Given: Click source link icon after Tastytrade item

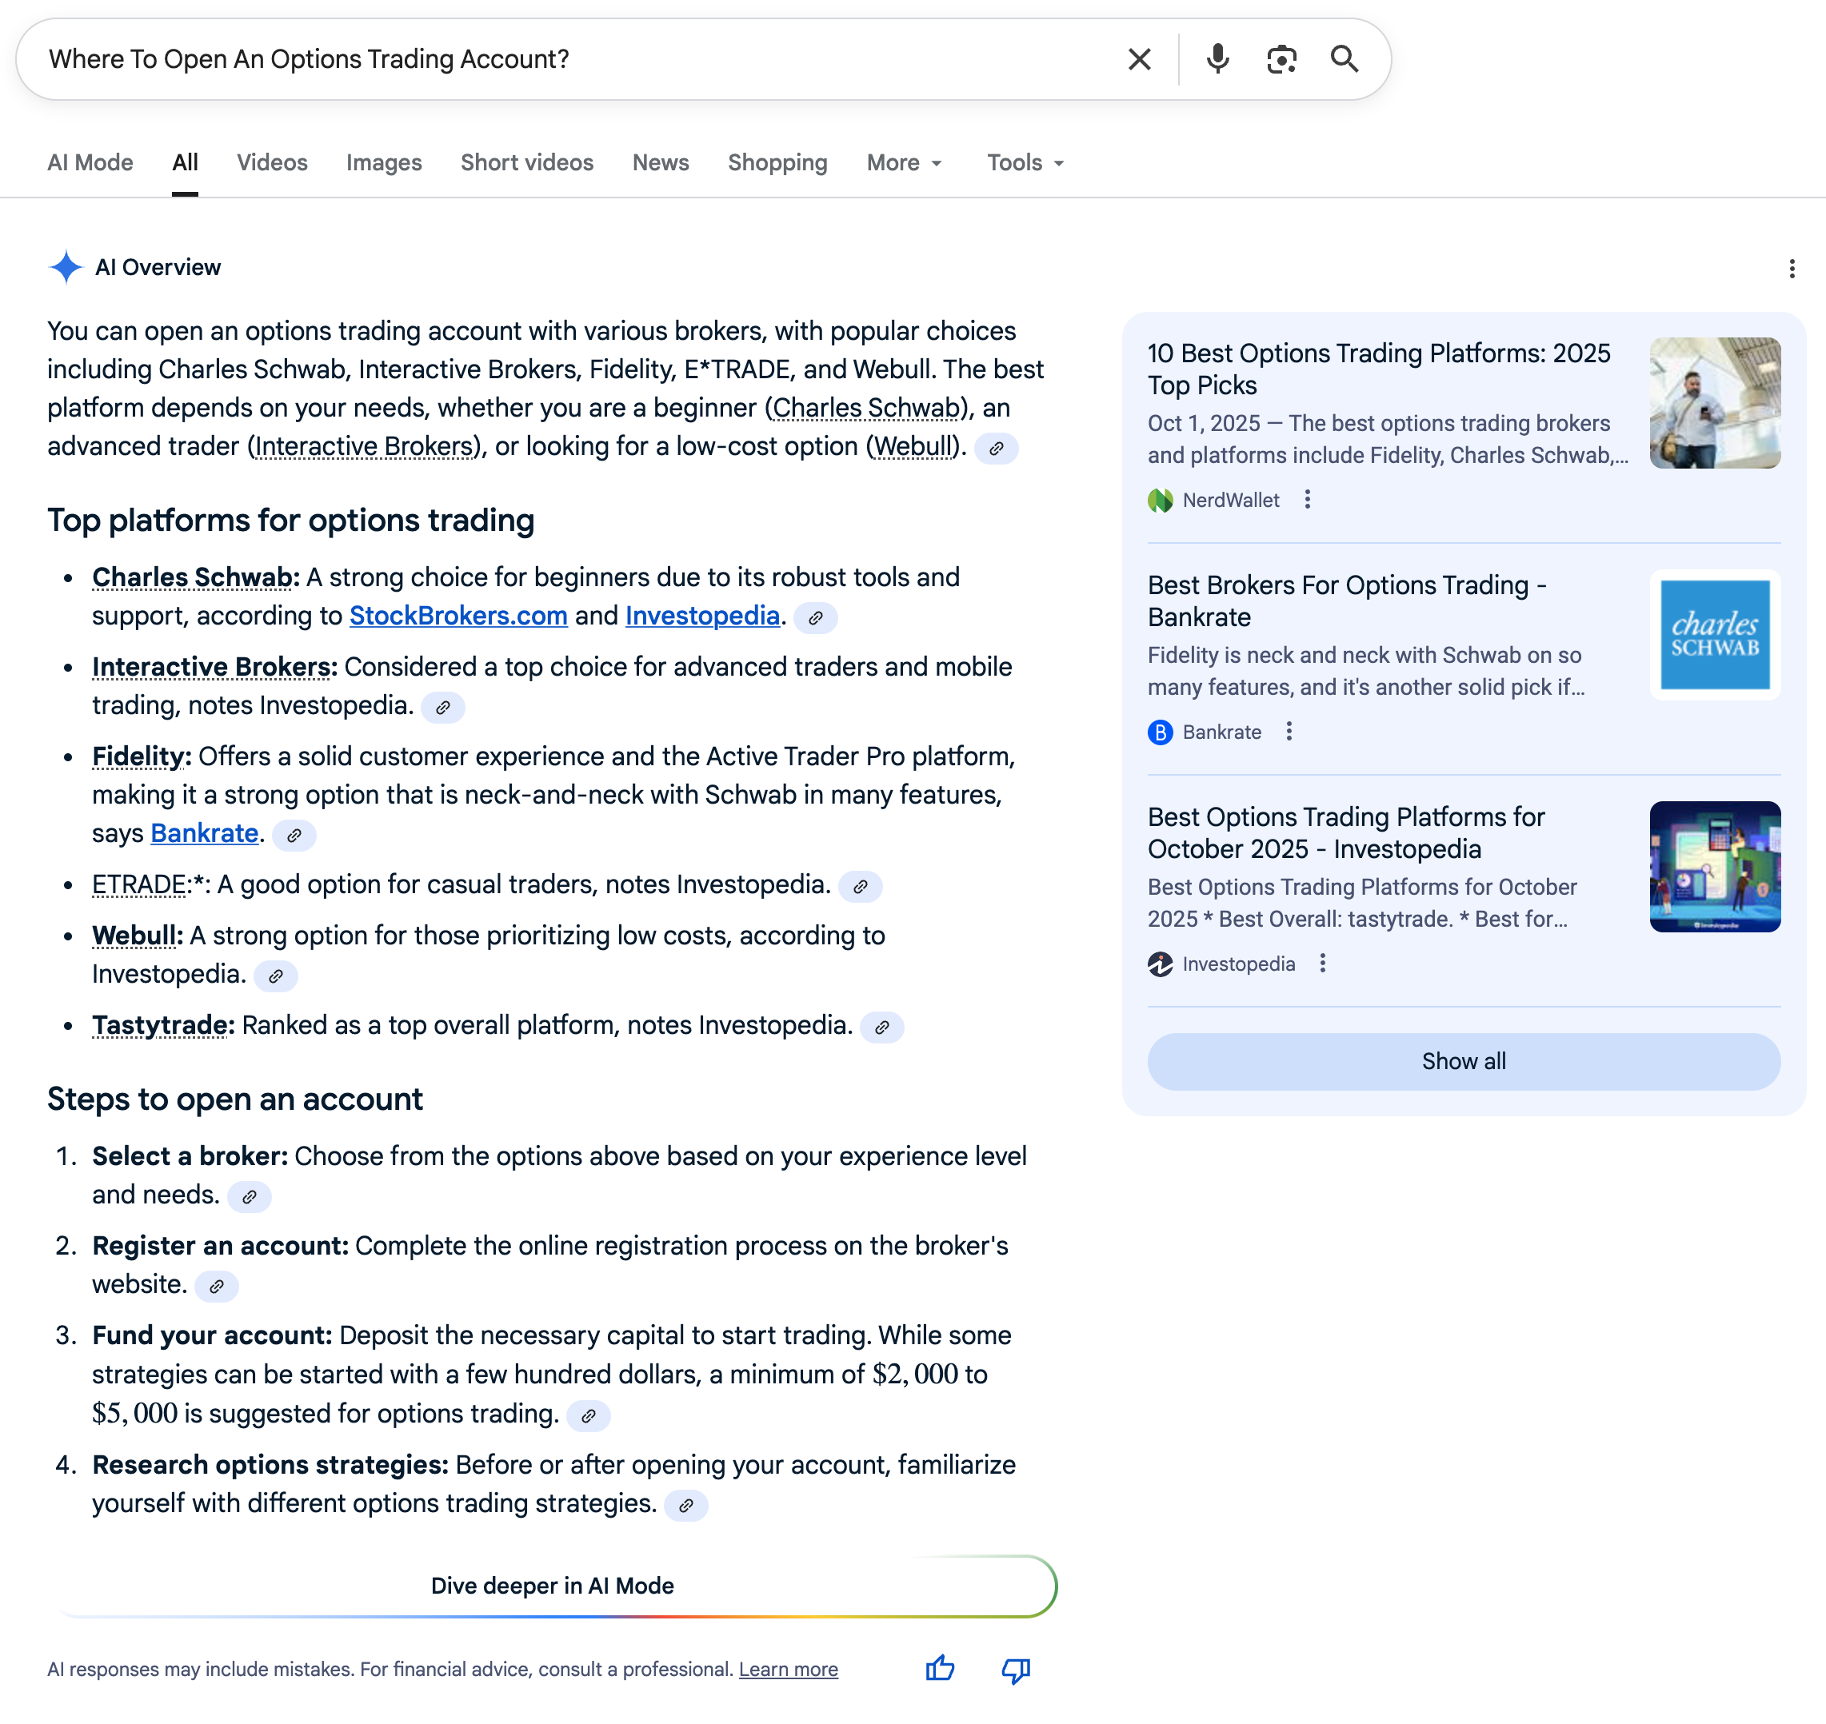Looking at the screenshot, I should pyautogui.click(x=881, y=1028).
